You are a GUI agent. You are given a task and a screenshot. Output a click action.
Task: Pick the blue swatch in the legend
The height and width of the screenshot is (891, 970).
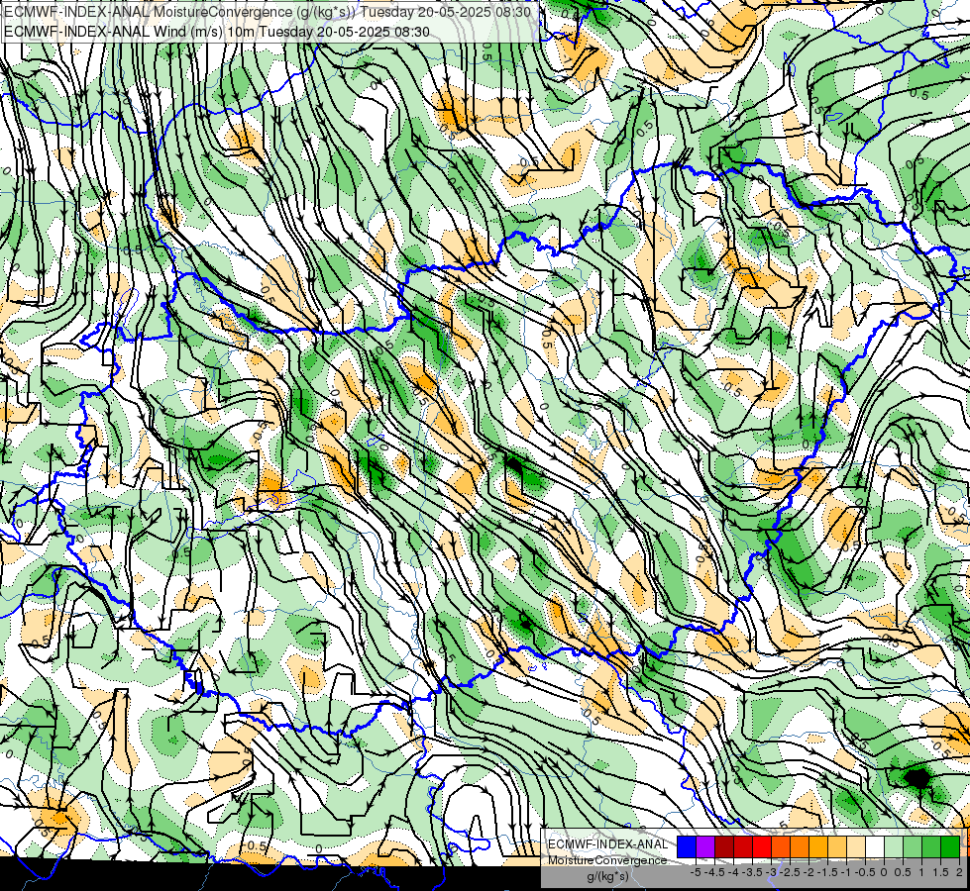(x=687, y=846)
